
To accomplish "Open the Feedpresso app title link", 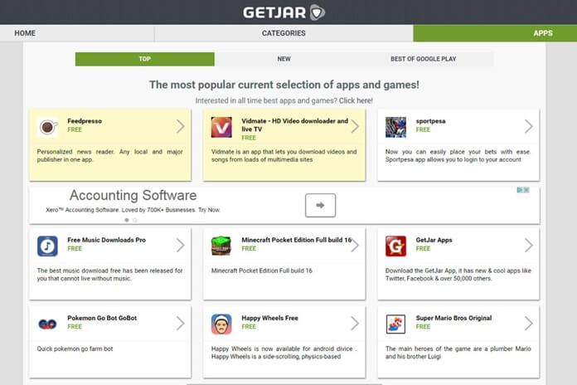I will 85,121.
